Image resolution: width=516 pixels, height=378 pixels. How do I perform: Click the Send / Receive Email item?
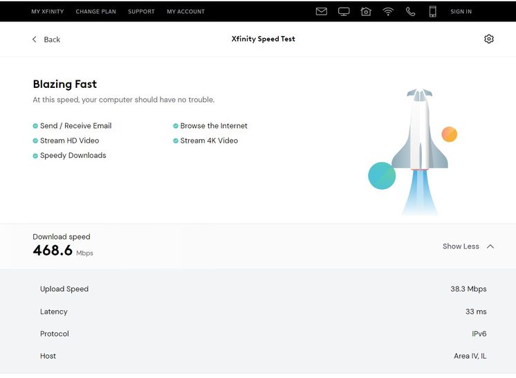pos(75,126)
